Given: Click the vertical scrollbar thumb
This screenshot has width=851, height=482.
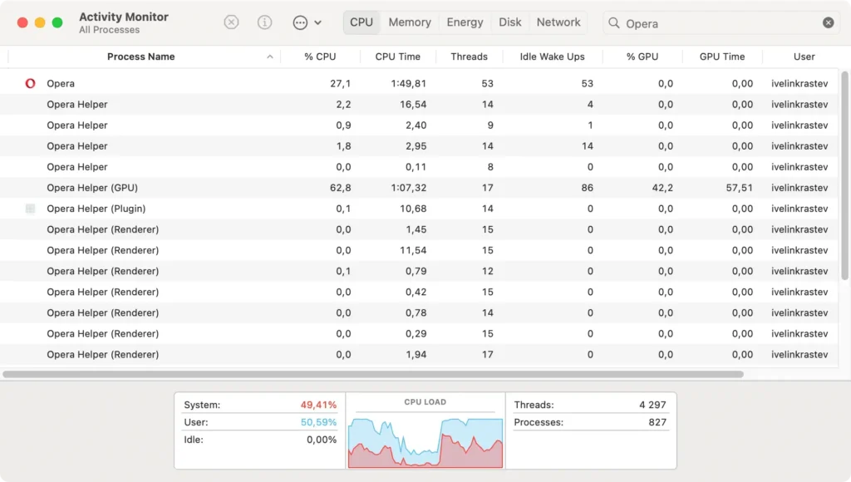Looking at the screenshot, I should point(844,176).
